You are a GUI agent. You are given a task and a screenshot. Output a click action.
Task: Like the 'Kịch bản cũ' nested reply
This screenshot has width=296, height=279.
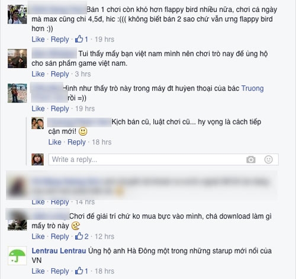[x=55, y=142]
